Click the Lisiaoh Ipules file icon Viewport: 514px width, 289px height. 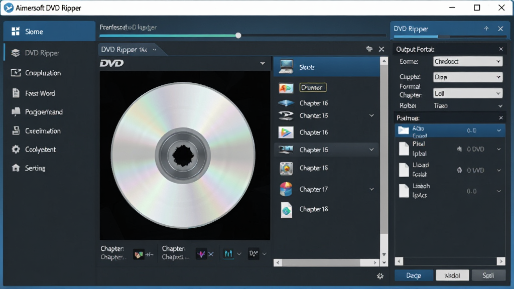coord(404,191)
